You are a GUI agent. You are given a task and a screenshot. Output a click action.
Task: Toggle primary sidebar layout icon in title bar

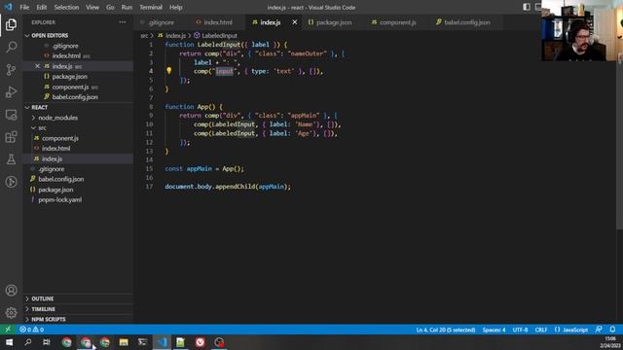point(527,7)
